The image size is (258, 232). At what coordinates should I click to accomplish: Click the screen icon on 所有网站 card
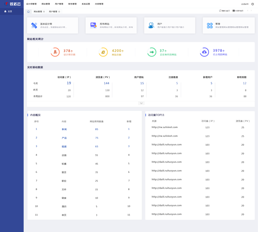click(93, 26)
